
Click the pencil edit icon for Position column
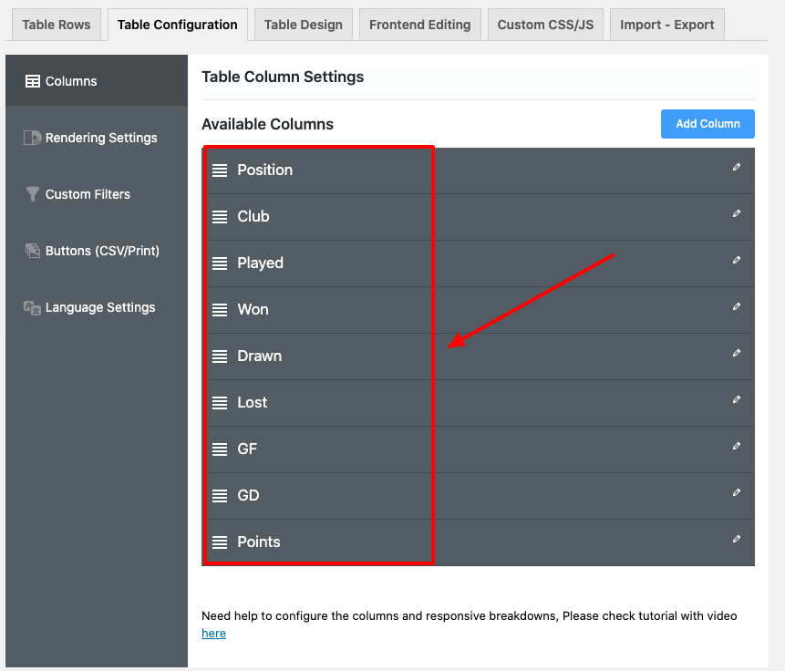pos(737,168)
